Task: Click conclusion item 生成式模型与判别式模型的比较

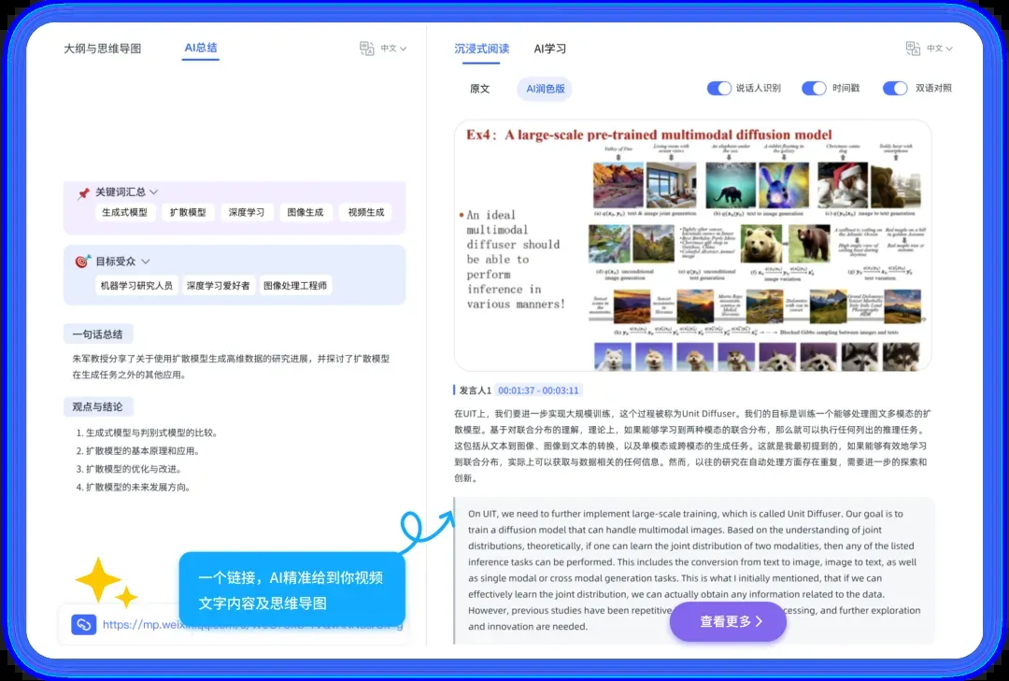Action: pos(147,433)
